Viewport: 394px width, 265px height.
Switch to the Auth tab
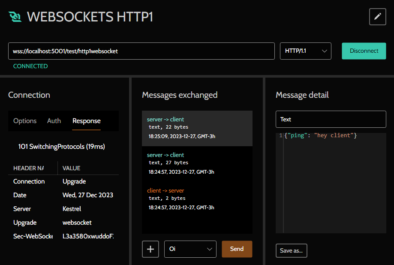click(54, 120)
